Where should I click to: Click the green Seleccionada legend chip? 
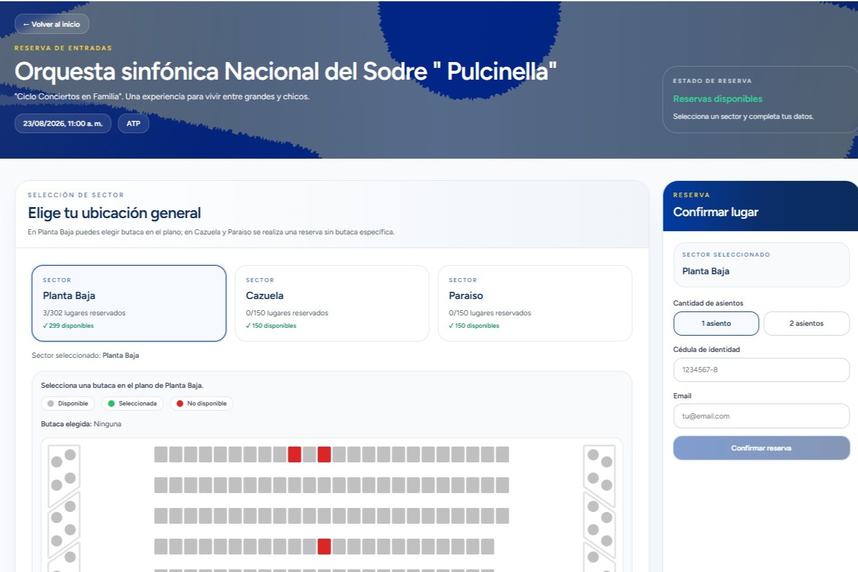(x=133, y=404)
